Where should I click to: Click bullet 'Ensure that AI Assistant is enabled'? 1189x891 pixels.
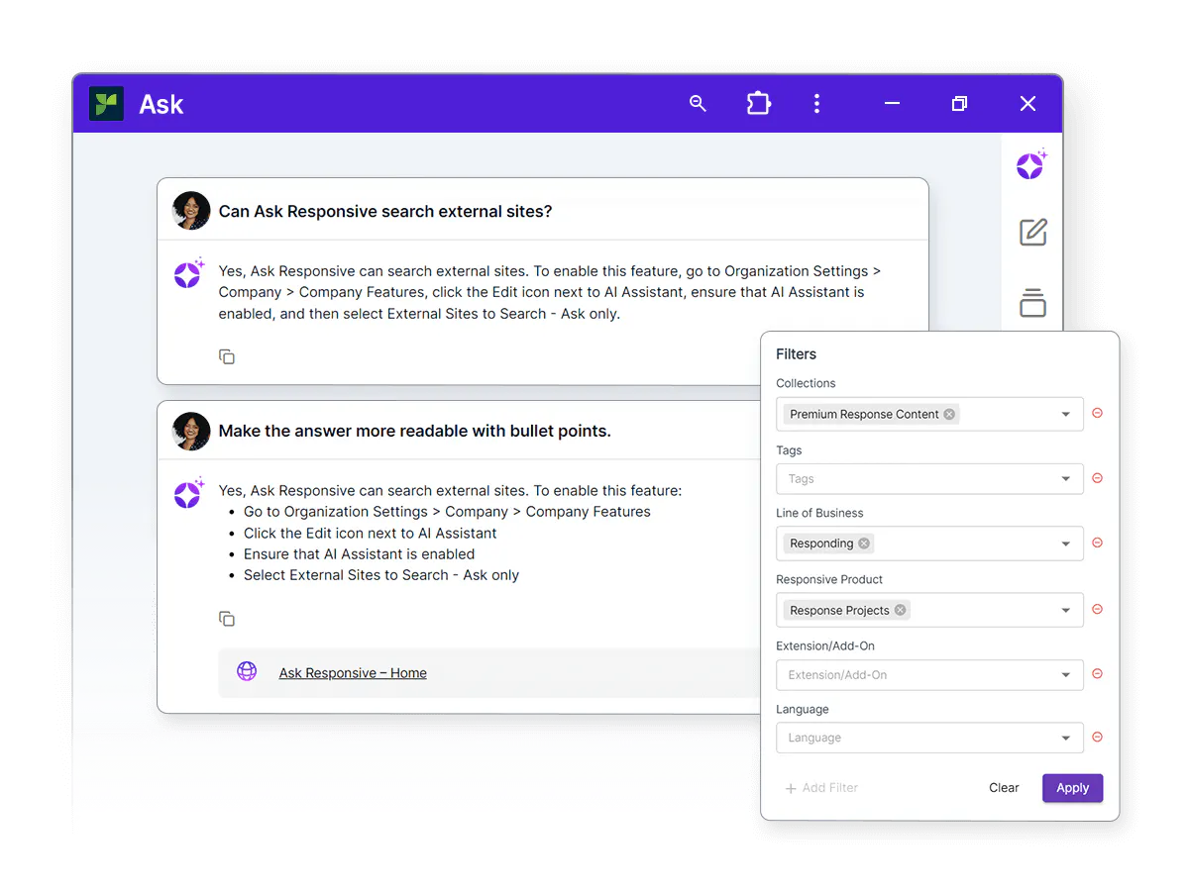coord(360,554)
